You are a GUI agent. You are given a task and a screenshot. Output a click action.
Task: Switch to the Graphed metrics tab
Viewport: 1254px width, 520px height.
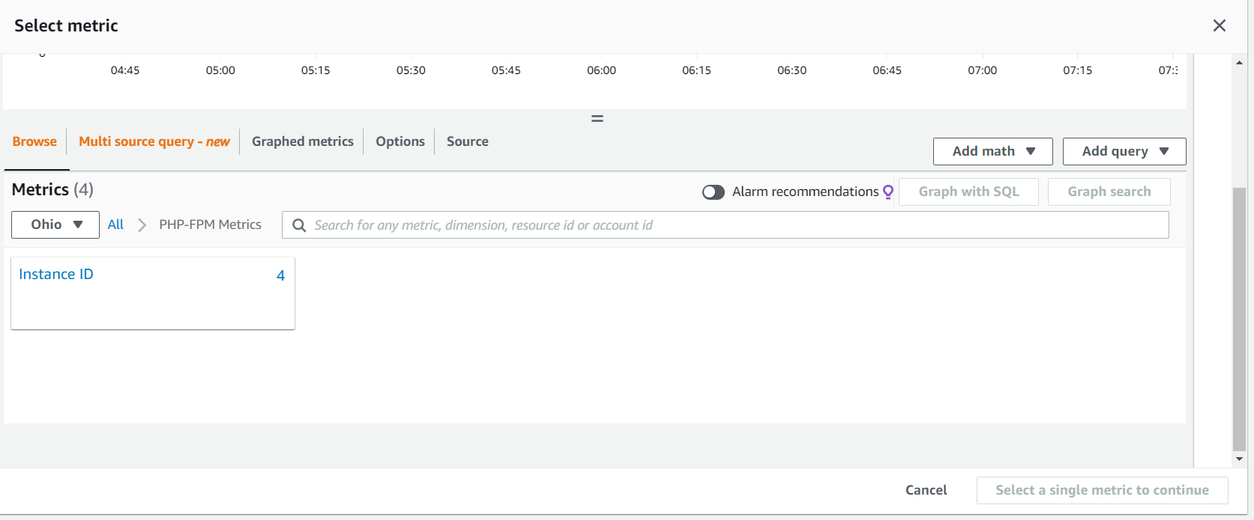pos(302,141)
